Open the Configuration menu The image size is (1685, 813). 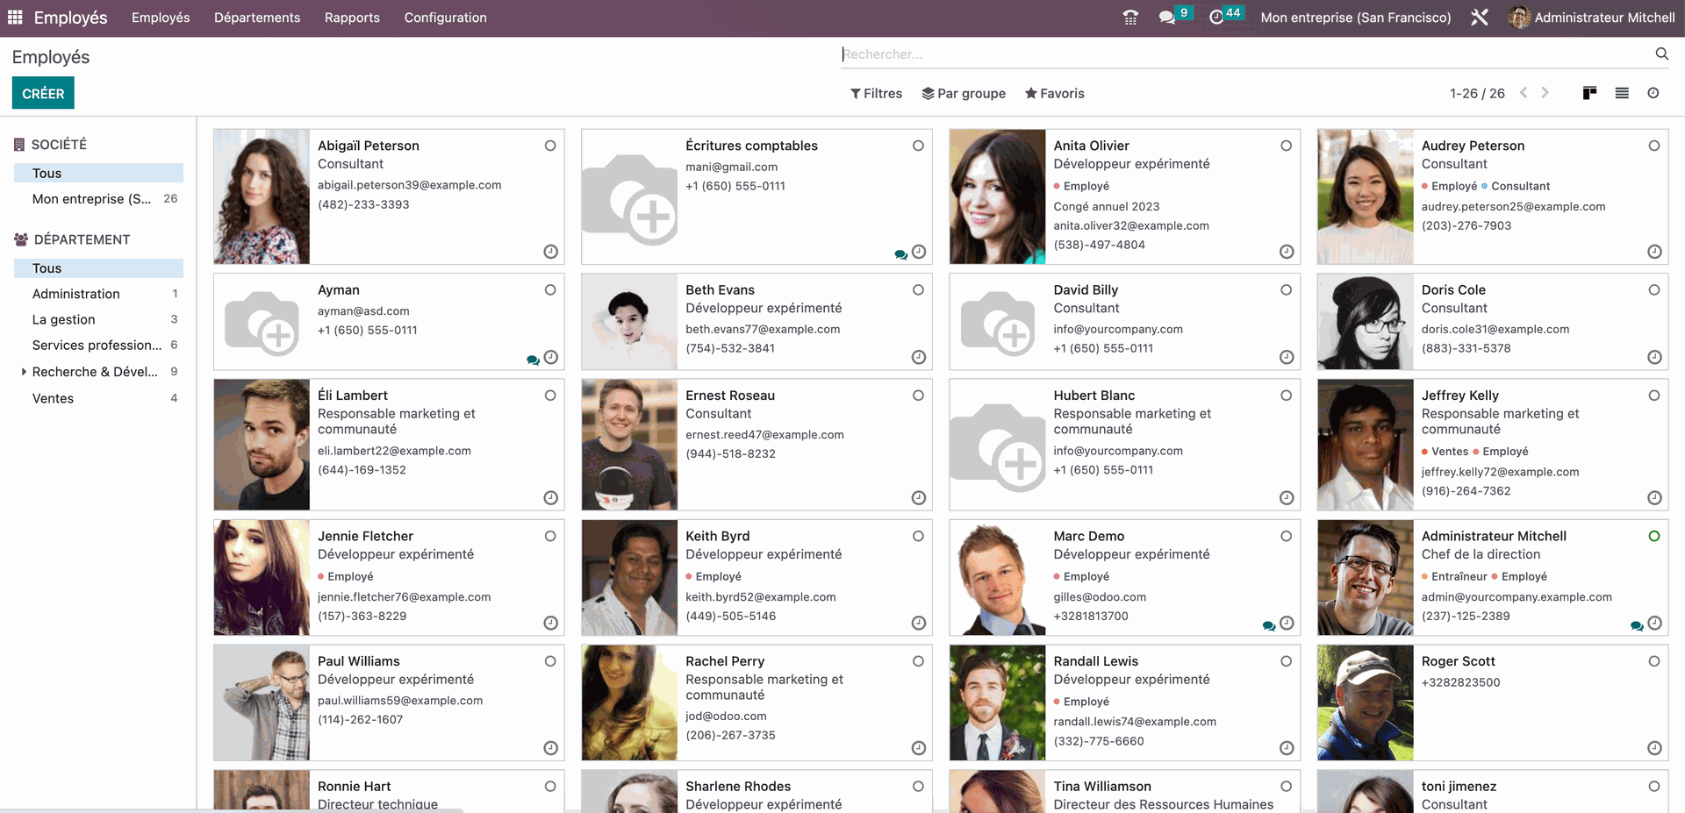445,18
